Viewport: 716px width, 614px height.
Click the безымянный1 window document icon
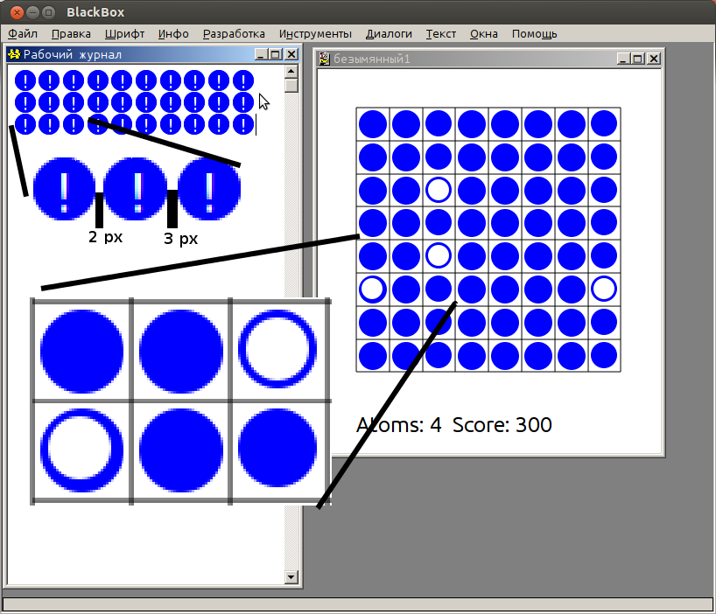(x=324, y=59)
